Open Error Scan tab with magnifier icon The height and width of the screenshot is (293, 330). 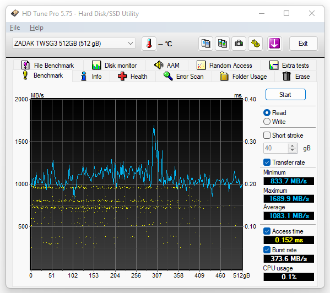[x=183, y=77]
